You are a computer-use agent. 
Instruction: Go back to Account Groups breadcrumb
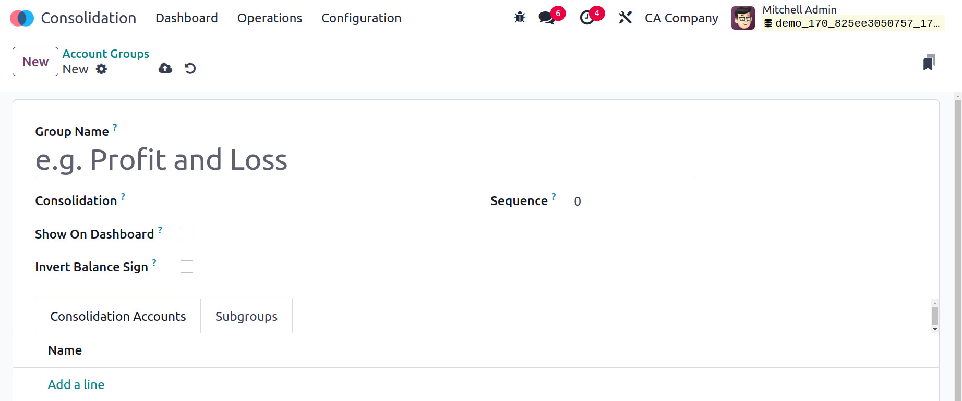tap(106, 54)
